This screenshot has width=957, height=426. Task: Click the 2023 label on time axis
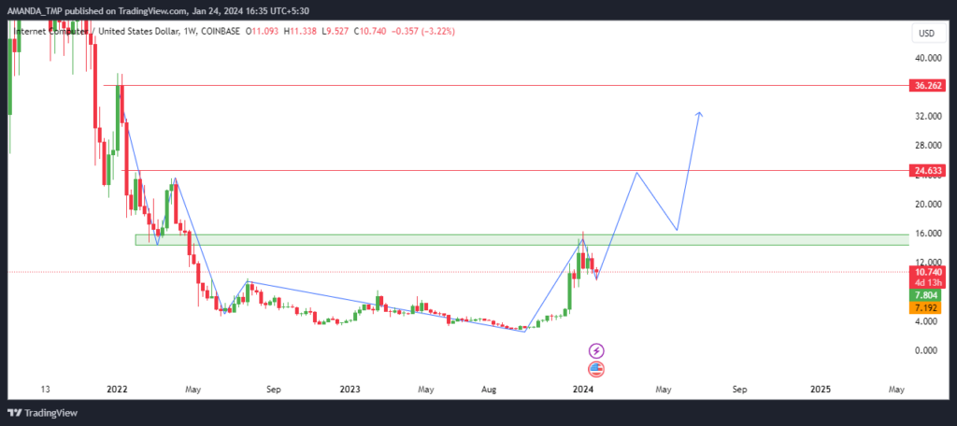click(350, 389)
